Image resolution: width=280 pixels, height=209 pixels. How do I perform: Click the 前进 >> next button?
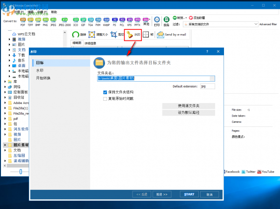coord(162,195)
